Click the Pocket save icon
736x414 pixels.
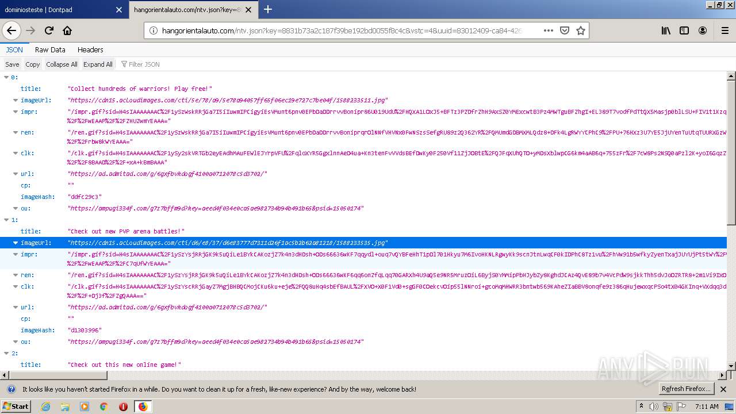[565, 30]
